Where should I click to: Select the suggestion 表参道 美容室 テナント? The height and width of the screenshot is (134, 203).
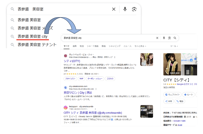pyautogui.click(x=37, y=45)
